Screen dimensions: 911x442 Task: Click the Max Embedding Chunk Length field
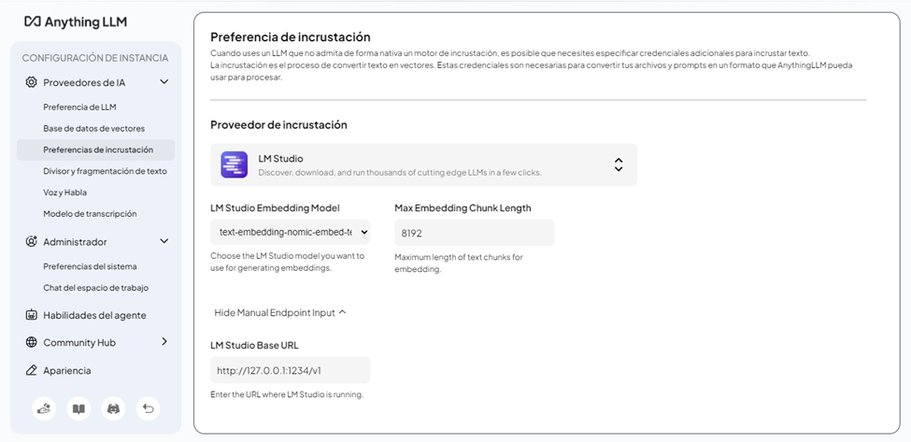pos(474,233)
